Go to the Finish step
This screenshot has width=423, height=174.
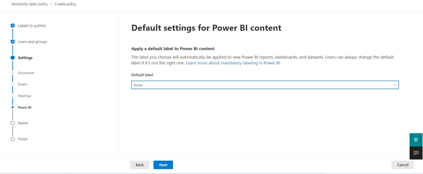23,139
